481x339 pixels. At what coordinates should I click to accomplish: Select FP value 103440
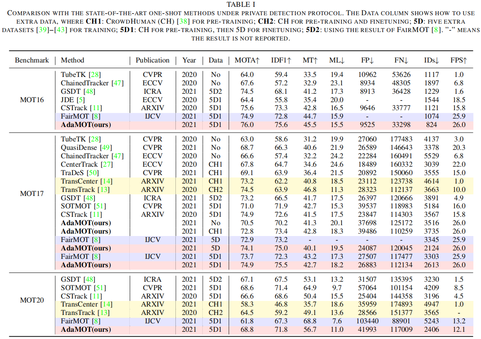pos(367,321)
